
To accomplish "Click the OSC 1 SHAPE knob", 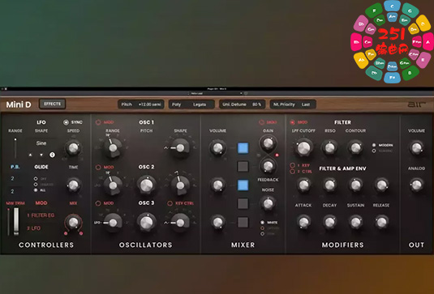I will [x=180, y=148].
